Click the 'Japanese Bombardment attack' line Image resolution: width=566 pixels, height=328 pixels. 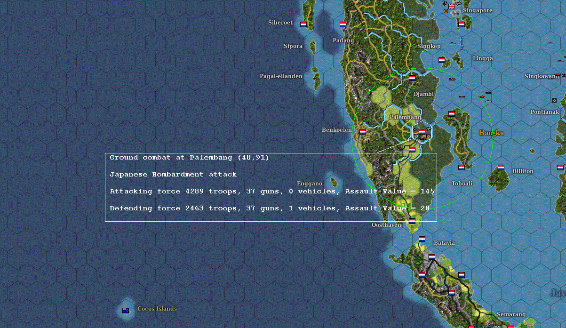tap(173, 175)
